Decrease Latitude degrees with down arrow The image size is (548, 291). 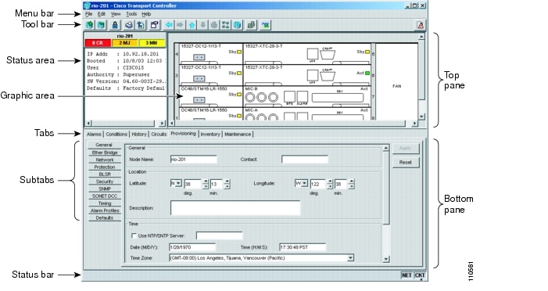(x=206, y=186)
